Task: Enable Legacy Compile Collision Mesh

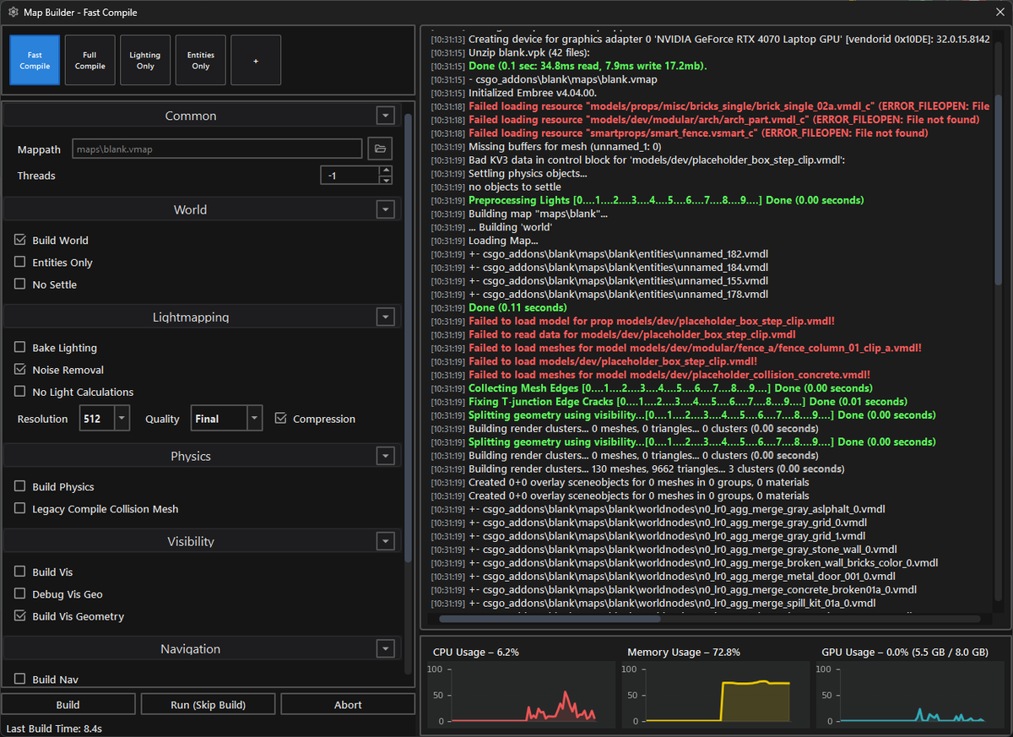Action: point(20,509)
